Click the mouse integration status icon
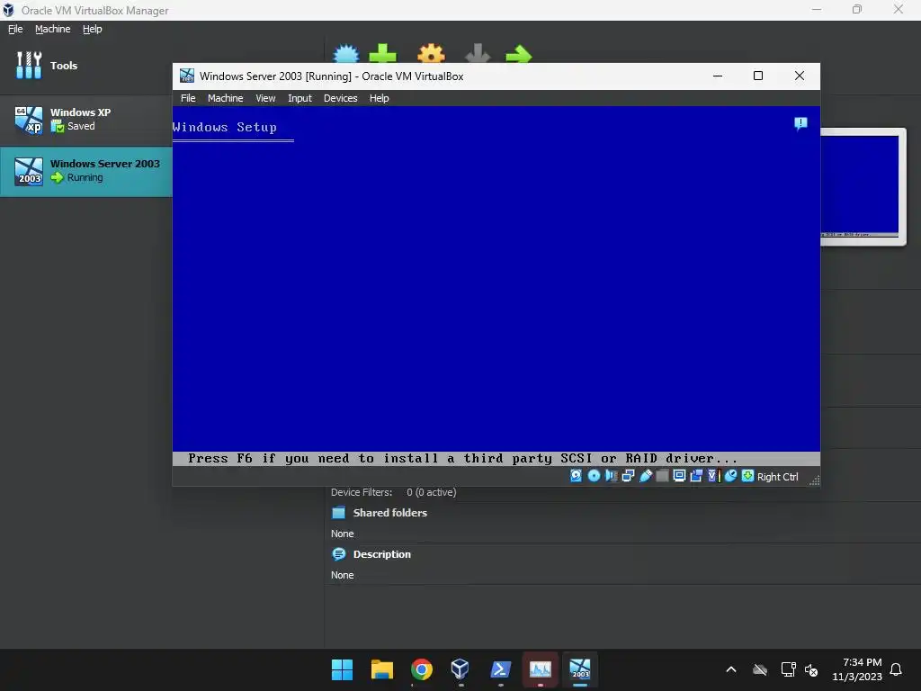This screenshot has height=691, width=921. pos(730,476)
